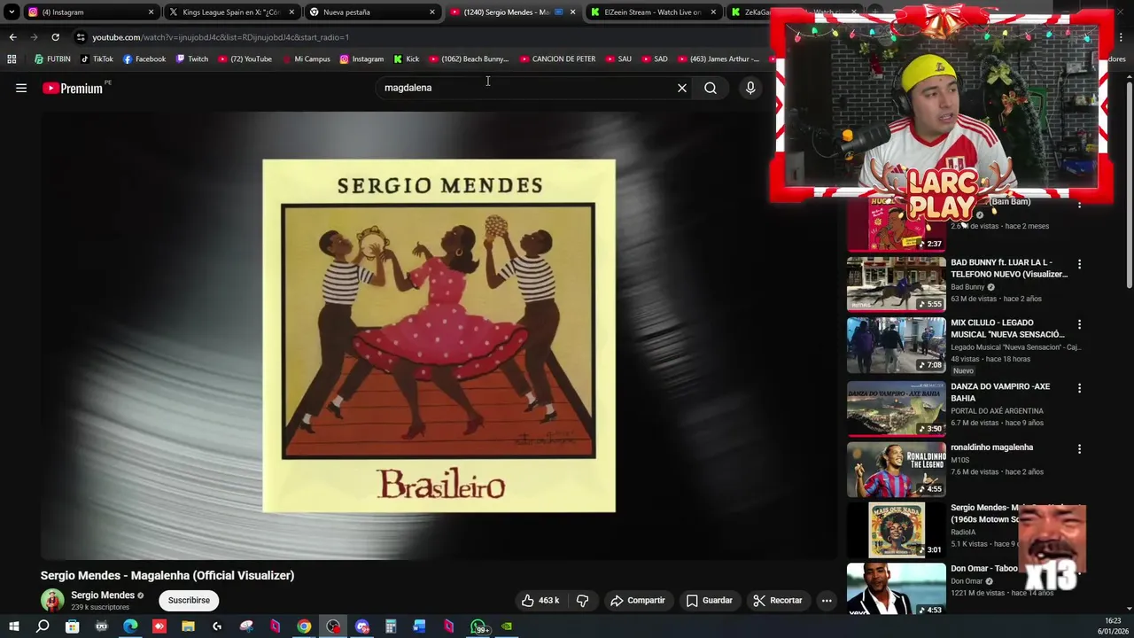This screenshot has height=638, width=1134.
Task: View site information icon in address bar
Action: (81, 37)
